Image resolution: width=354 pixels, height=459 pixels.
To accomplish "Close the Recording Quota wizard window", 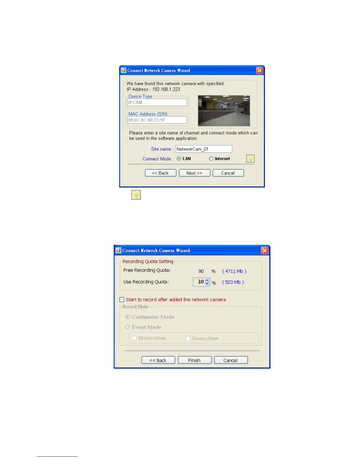I will [x=265, y=250].
